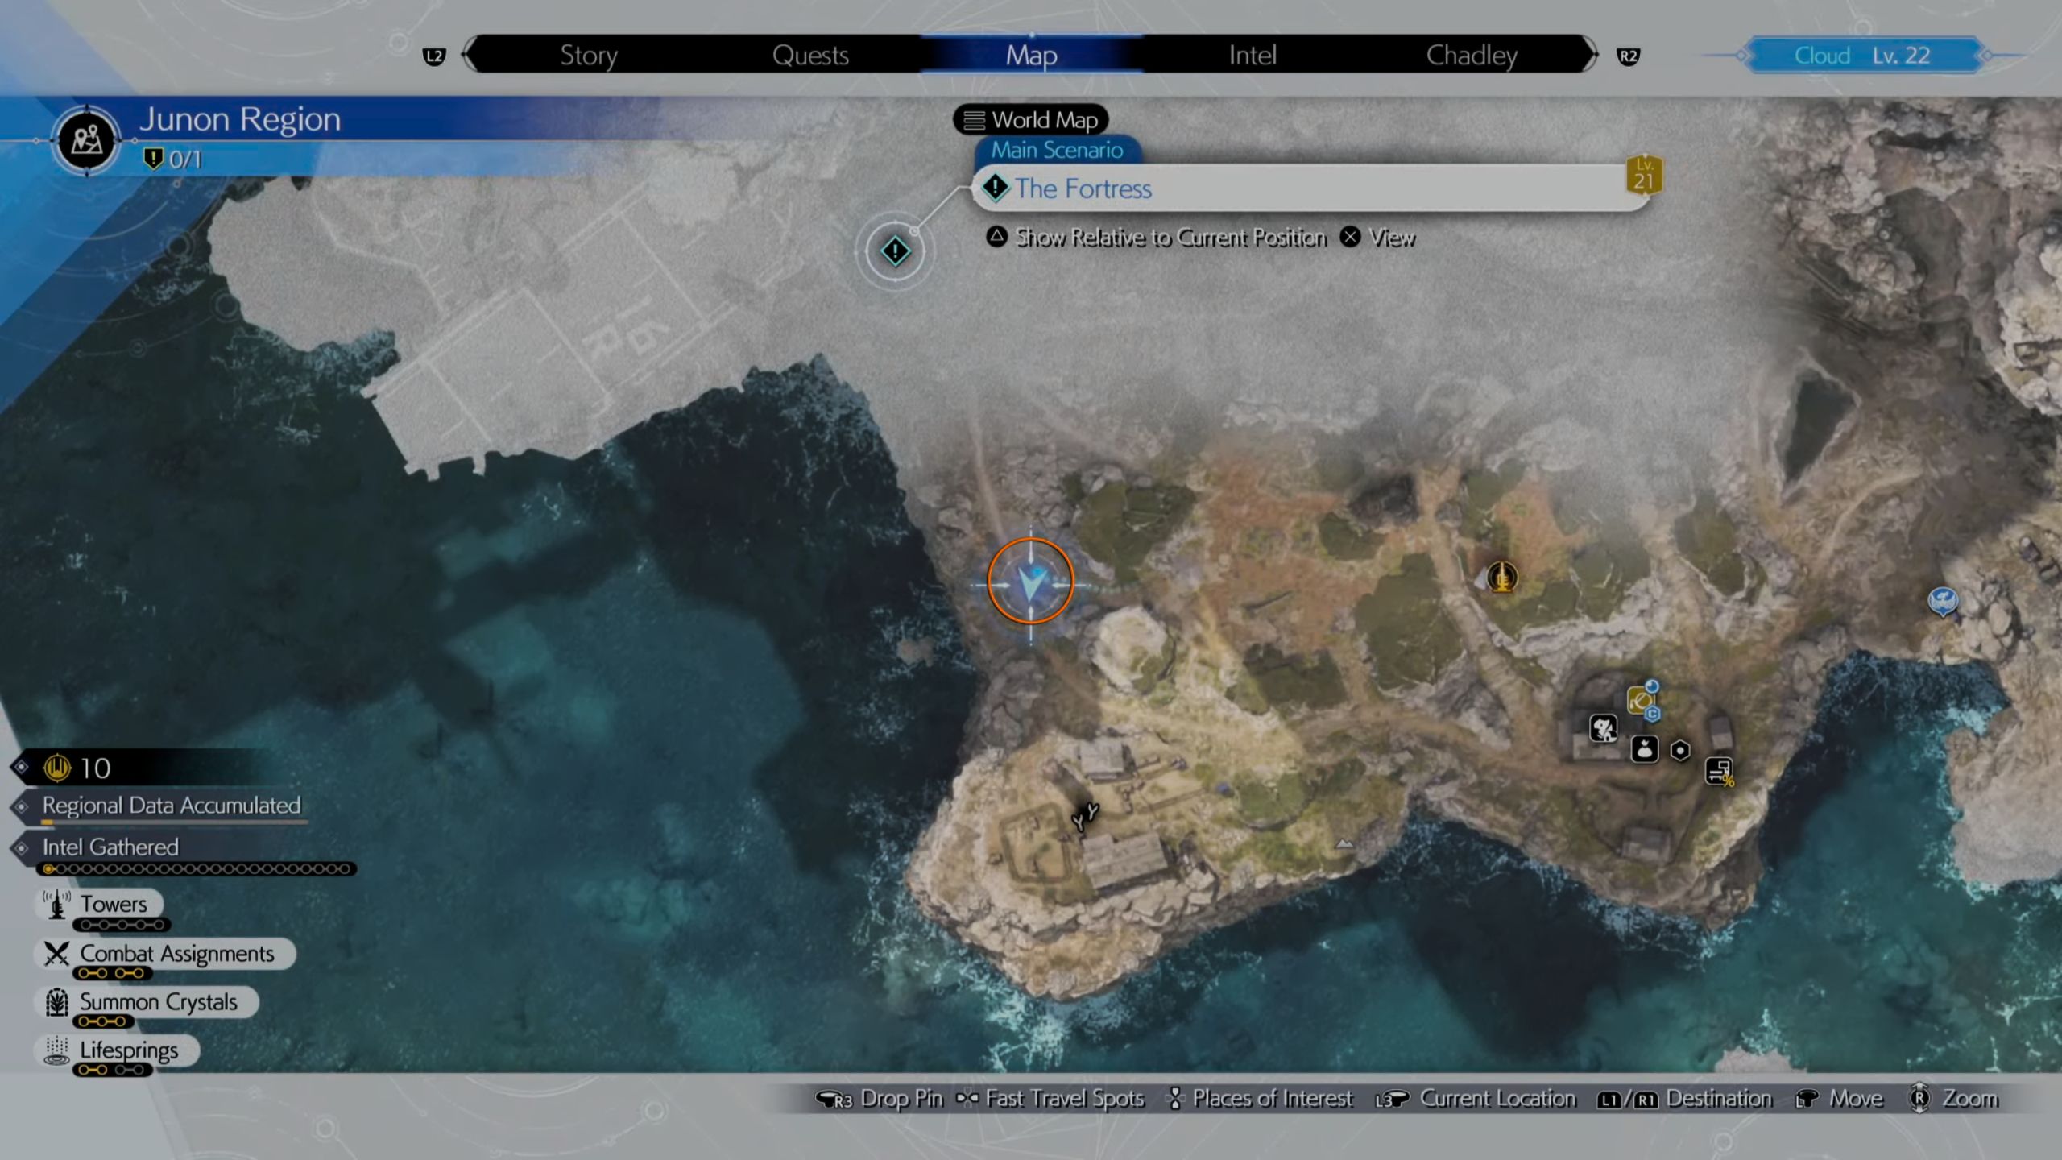Click the gold party-level coin icon beside 10

click(58, 768)
